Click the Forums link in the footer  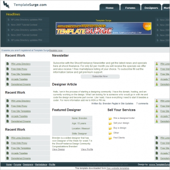[17, 164]
